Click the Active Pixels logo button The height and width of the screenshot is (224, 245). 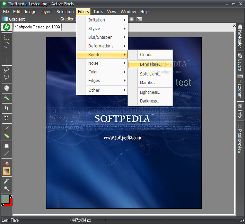point(7,27)
